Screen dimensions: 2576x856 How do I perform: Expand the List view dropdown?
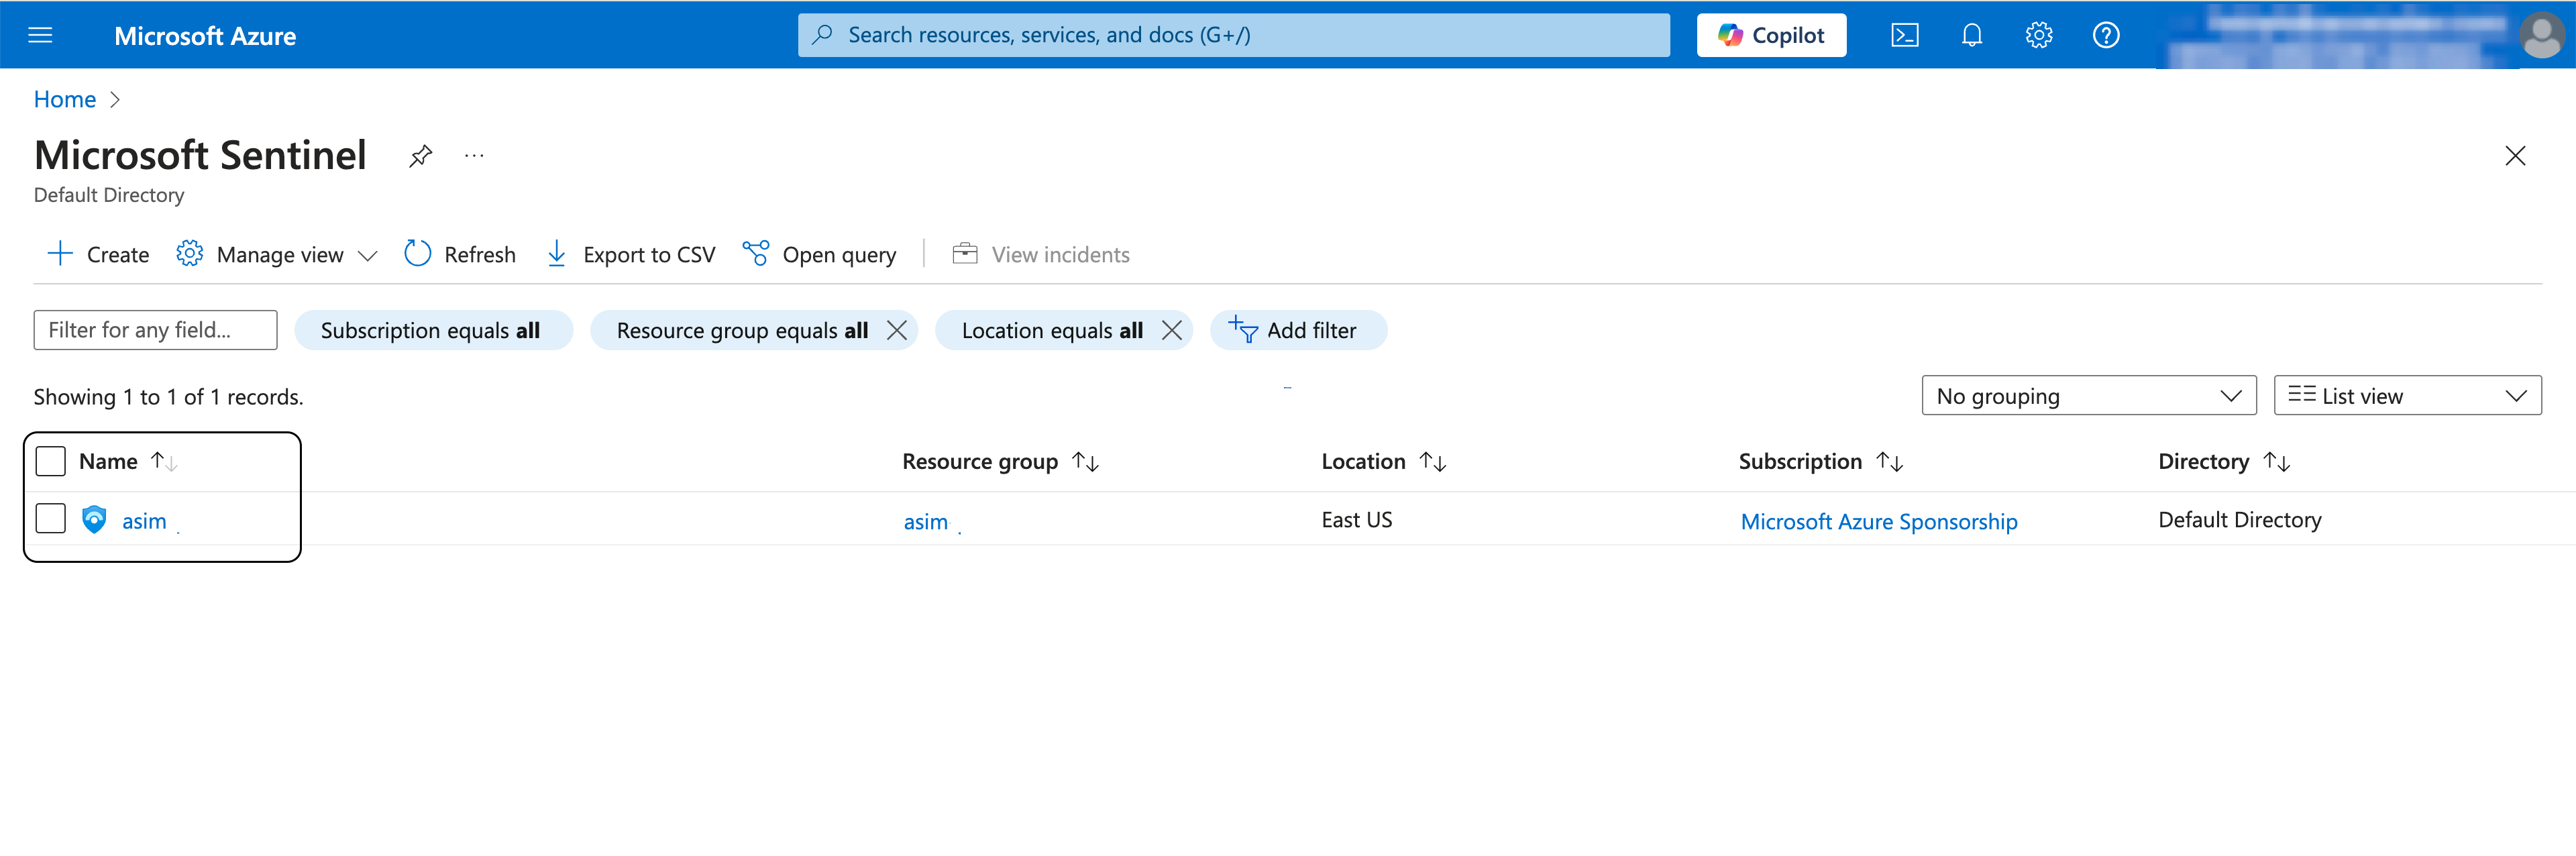(2407, 396)
